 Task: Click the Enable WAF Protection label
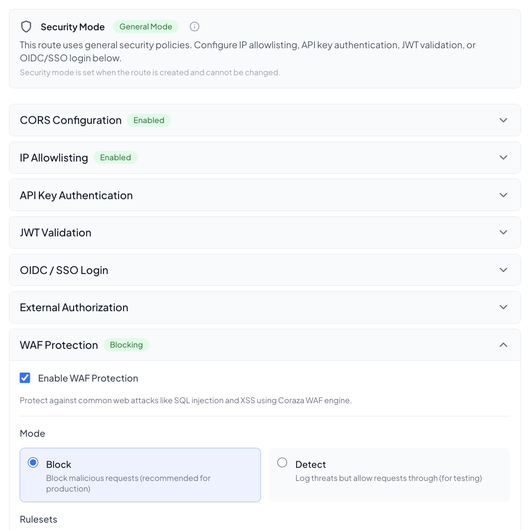[88, 378]
